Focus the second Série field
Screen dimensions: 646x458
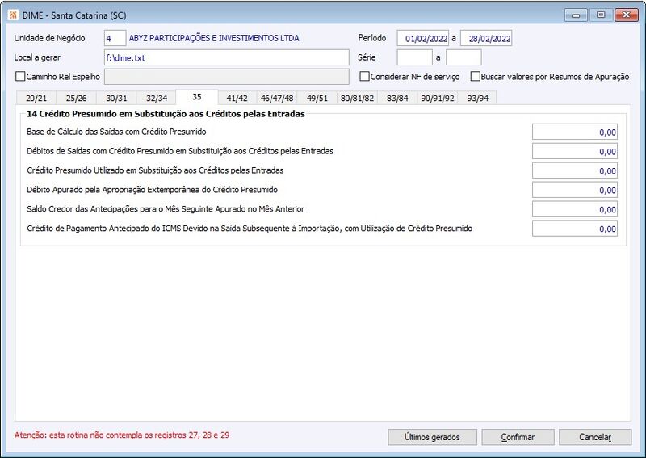pos(464,57)
